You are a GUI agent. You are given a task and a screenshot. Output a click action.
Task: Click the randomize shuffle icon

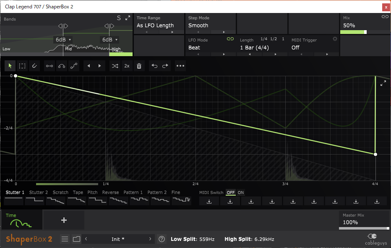coord(115,66)
